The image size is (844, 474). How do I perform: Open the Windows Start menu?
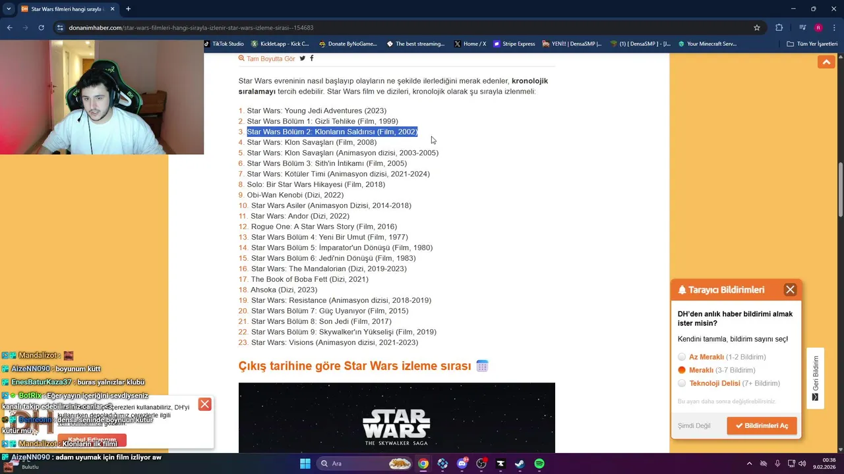305,463
